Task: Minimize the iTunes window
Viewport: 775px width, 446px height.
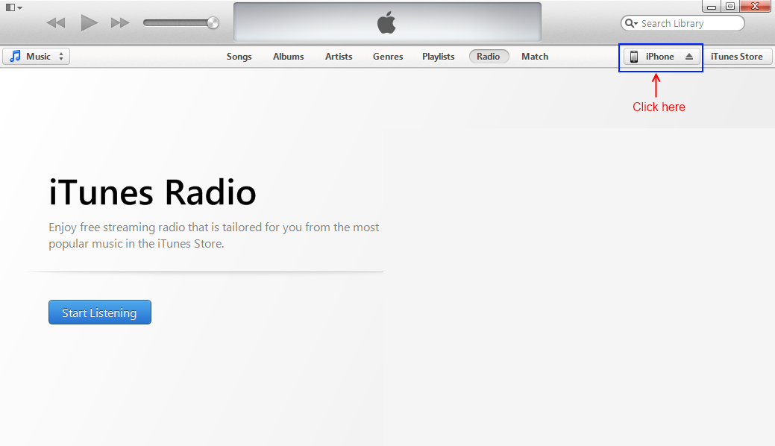Action: click(x=712, y=7)
